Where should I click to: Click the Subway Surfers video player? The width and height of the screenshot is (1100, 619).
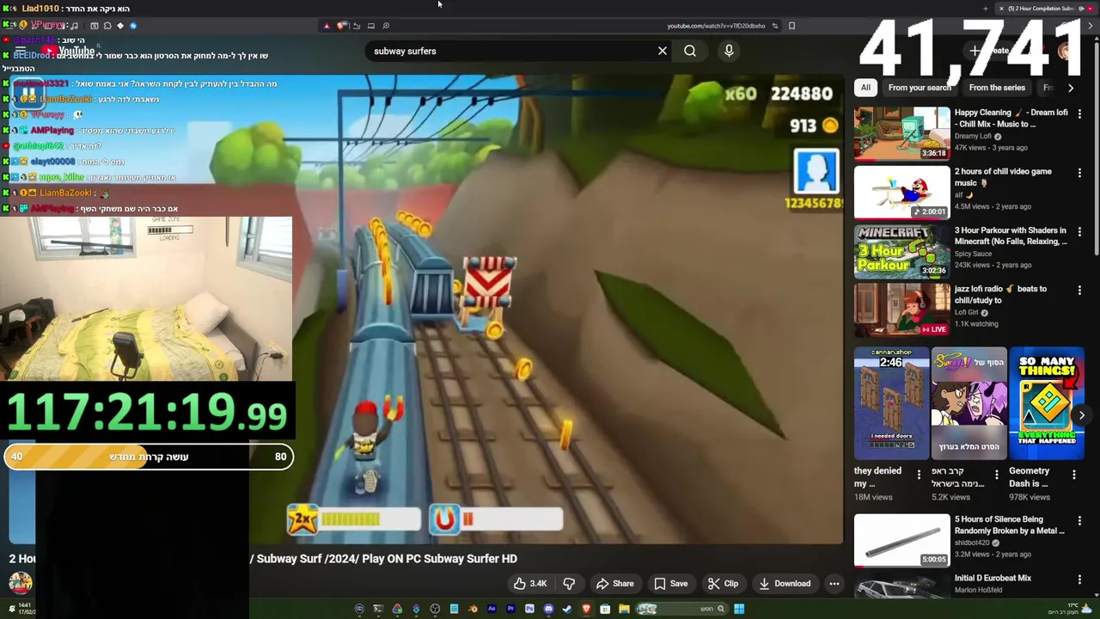click(x=567, y=309)
